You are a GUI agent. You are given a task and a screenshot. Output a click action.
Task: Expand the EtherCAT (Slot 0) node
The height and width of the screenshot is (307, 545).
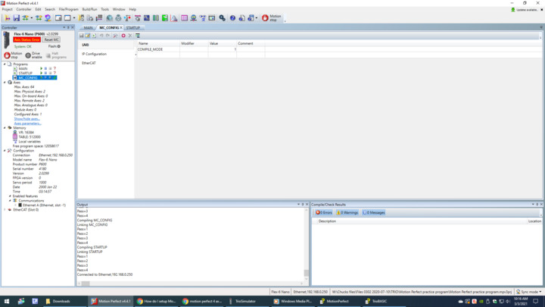pos(5,209)
